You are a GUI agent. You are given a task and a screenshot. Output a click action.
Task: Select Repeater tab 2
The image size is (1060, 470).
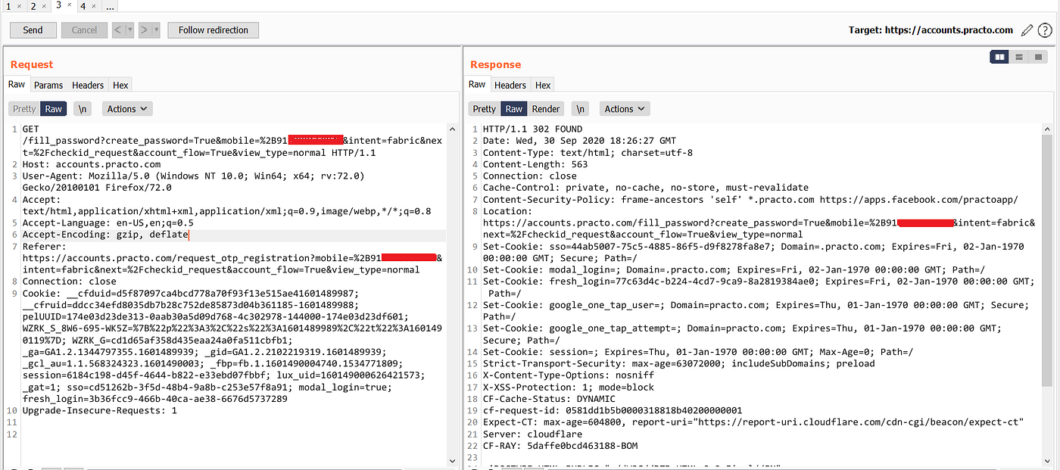(33, 6)
